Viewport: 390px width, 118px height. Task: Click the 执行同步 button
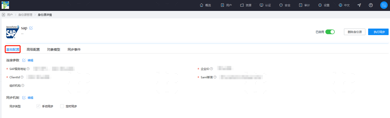tap(378, 32)
